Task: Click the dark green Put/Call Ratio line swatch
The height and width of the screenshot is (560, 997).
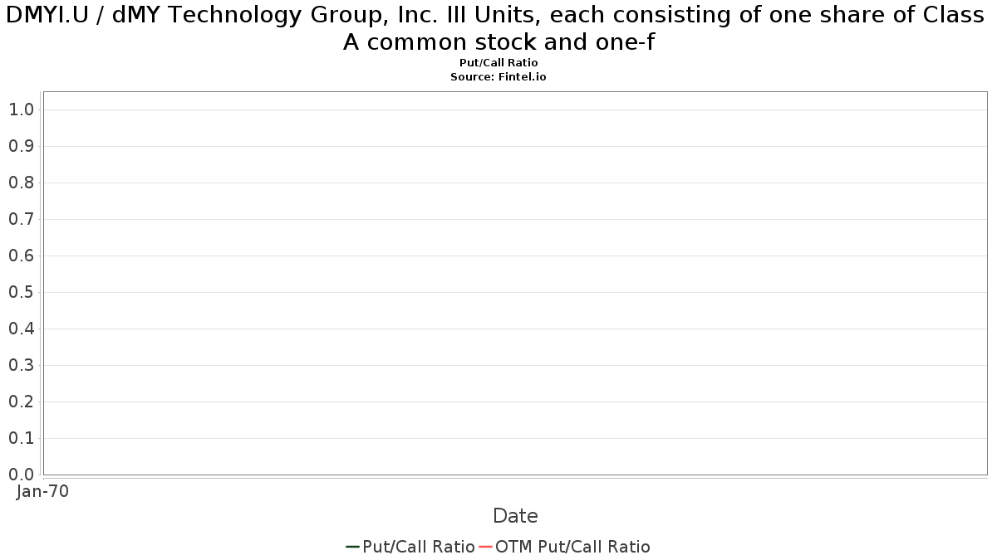Action: [352, 547]
